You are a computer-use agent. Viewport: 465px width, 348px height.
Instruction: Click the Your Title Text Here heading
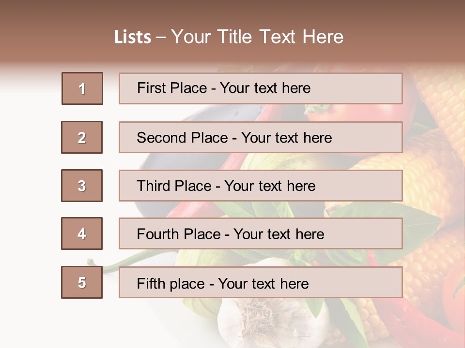[257, 37]
